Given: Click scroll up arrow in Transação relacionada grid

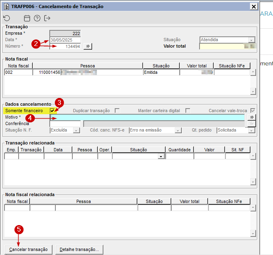Looking at the screenshot, I should pyautogui.click(x=253, y=156).
